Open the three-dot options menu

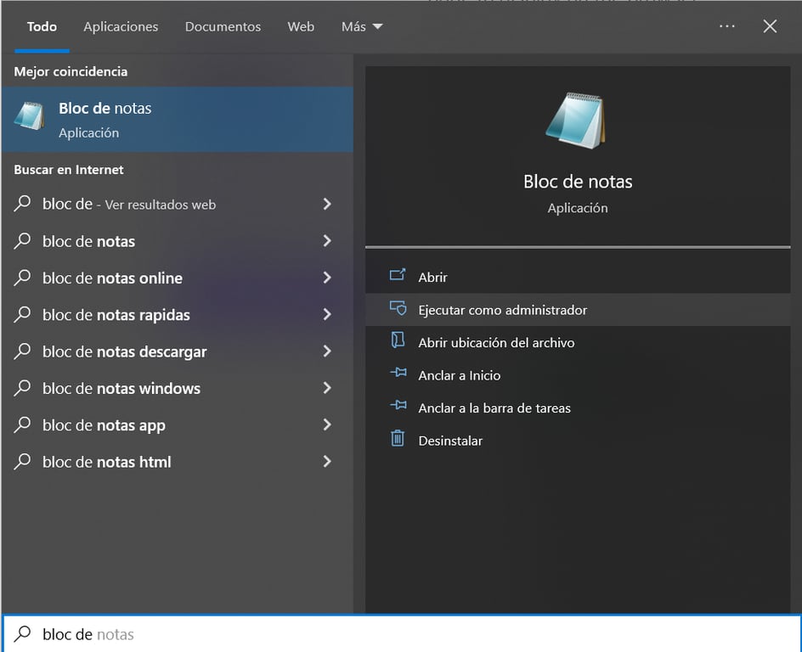(x=726, y=26)
